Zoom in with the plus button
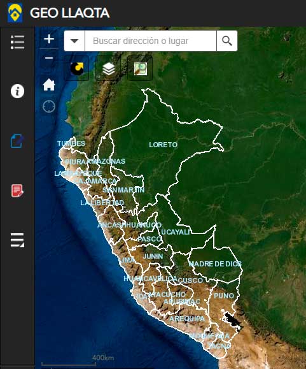This screenshot has width=306, height=369. point(49,39)
